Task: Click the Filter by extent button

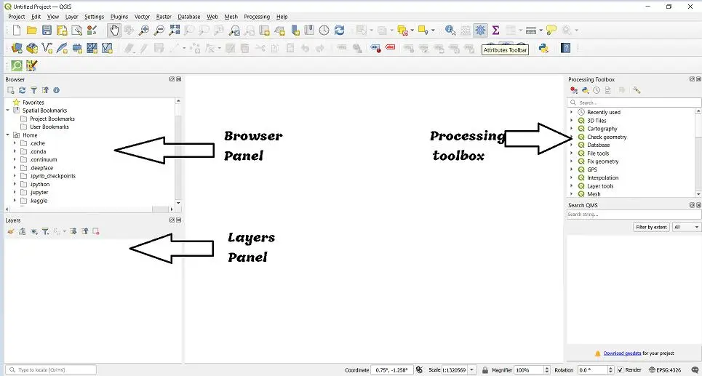Action: point(651,227)
